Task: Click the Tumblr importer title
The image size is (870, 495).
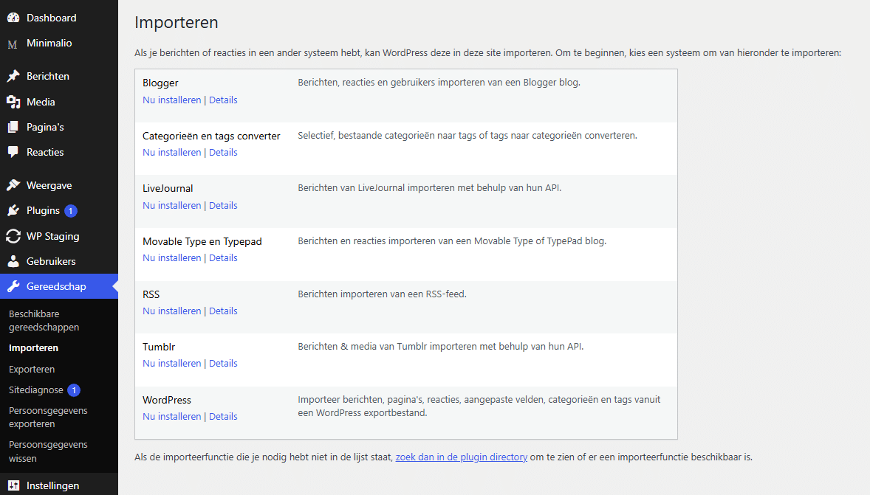Action: click(x=159, y=347)
